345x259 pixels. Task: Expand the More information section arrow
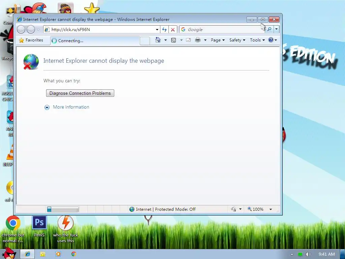[x=47, y=107]
